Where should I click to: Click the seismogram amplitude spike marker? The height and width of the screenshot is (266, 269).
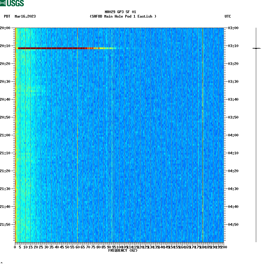click(256, 49)
